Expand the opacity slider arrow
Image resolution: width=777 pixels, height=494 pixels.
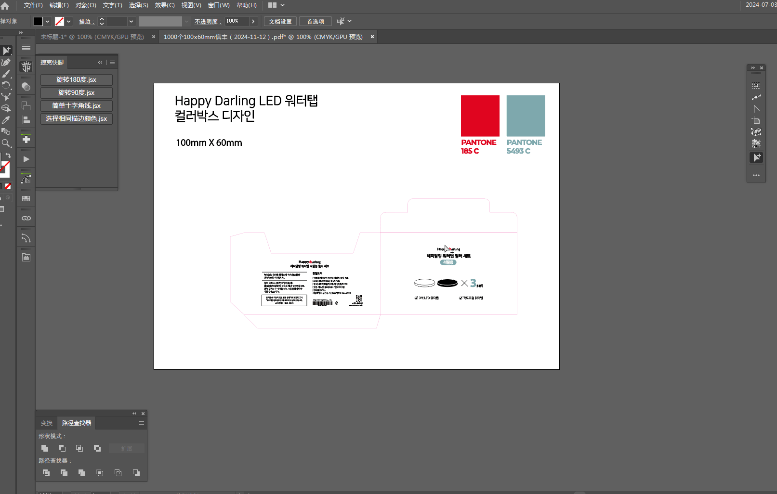click(x=253, y=21)
